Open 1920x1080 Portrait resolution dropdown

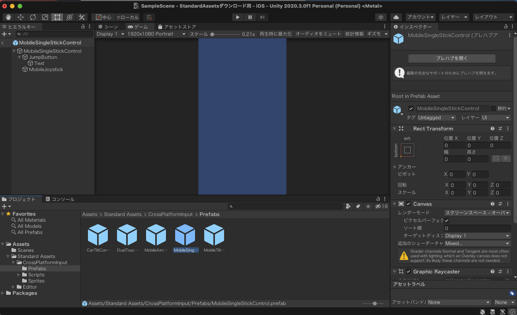tap(156, 34)
